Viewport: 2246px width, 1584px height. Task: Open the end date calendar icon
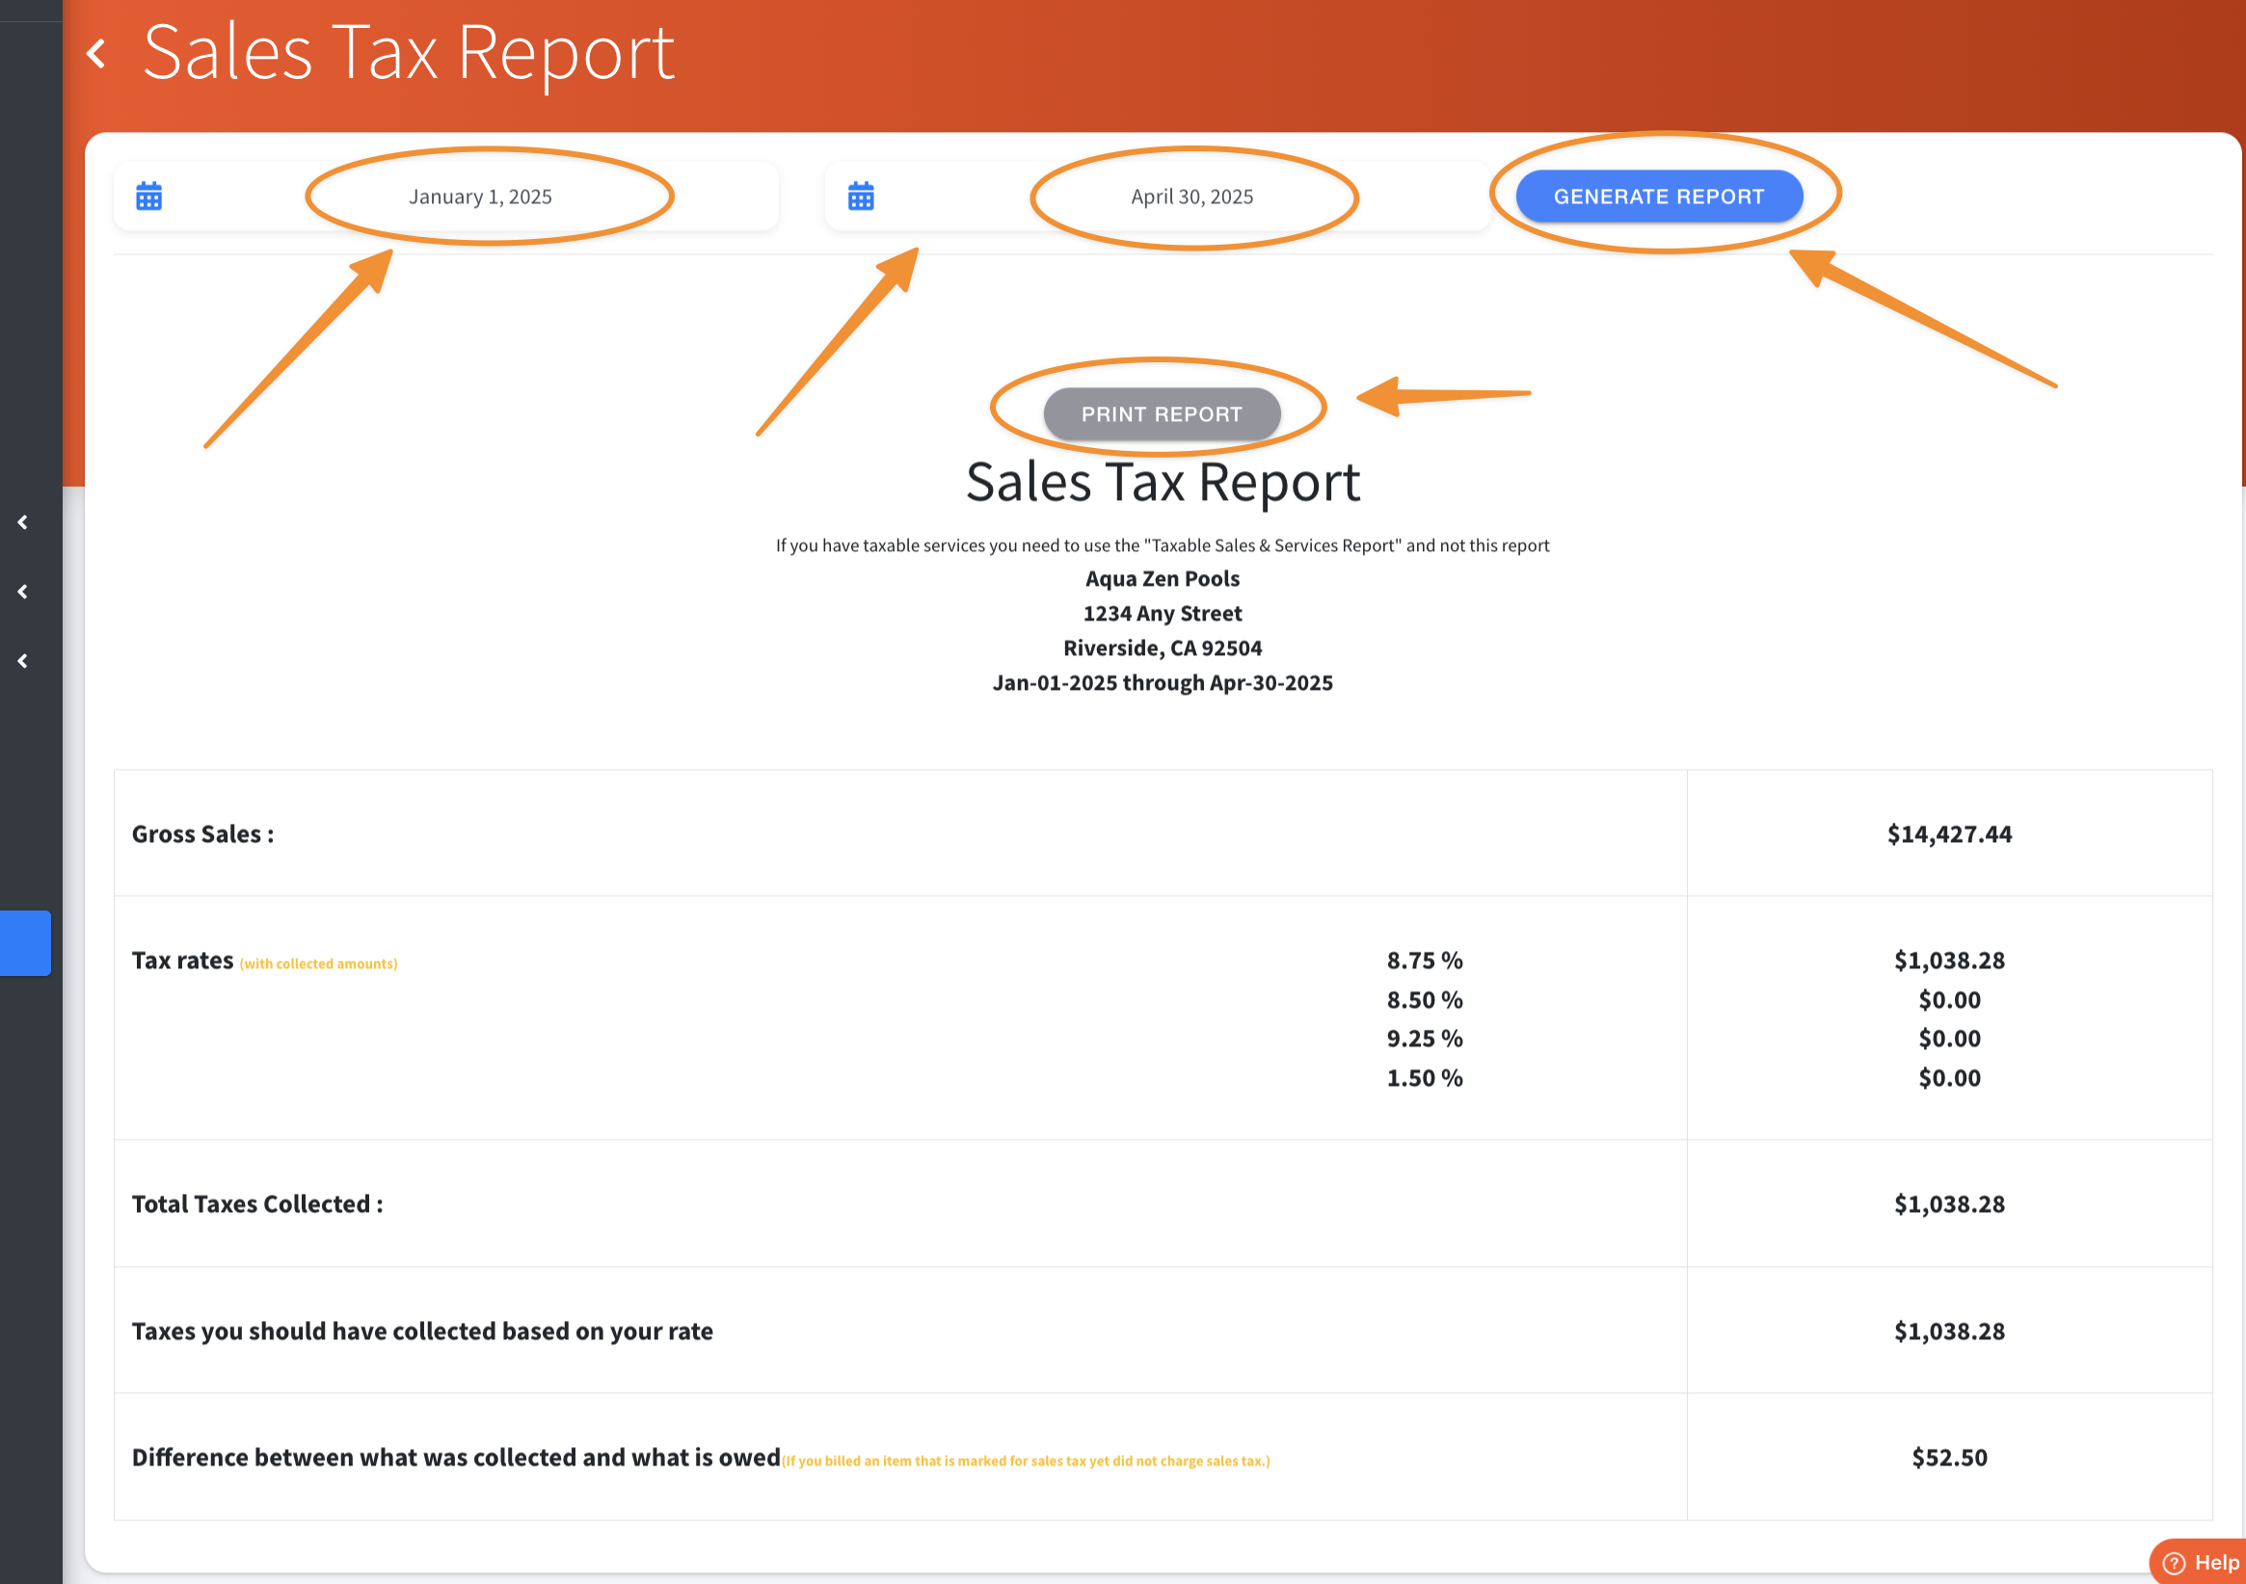click(860, 197)
